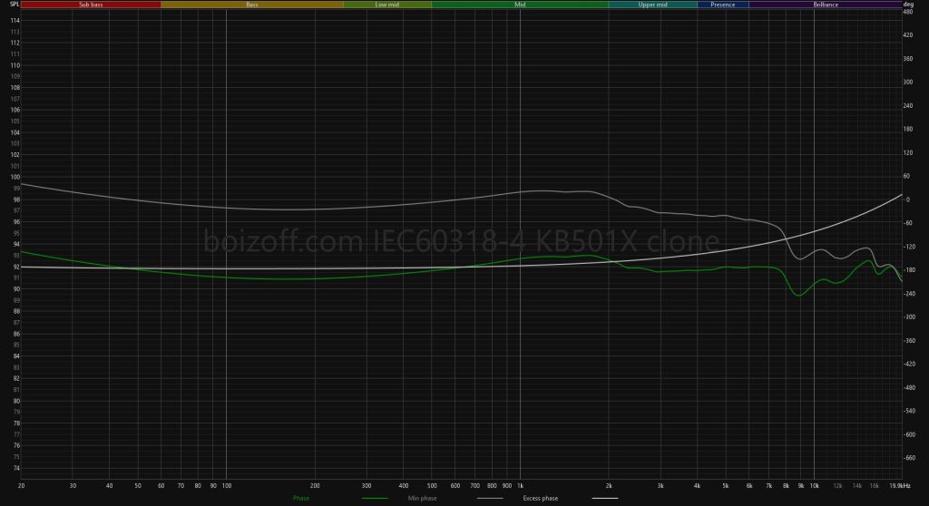Click the gray Min phase line sample
This screenshot has width=929, height=506.
(489, 498)
